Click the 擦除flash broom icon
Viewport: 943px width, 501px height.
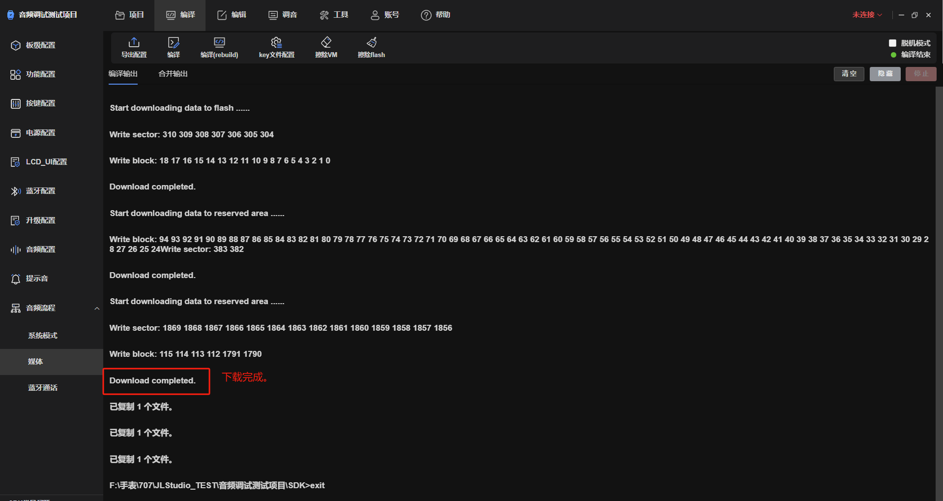click(372, 42)
